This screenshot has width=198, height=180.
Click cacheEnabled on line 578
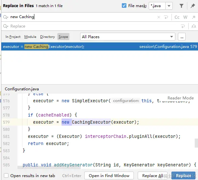[54, 115]
